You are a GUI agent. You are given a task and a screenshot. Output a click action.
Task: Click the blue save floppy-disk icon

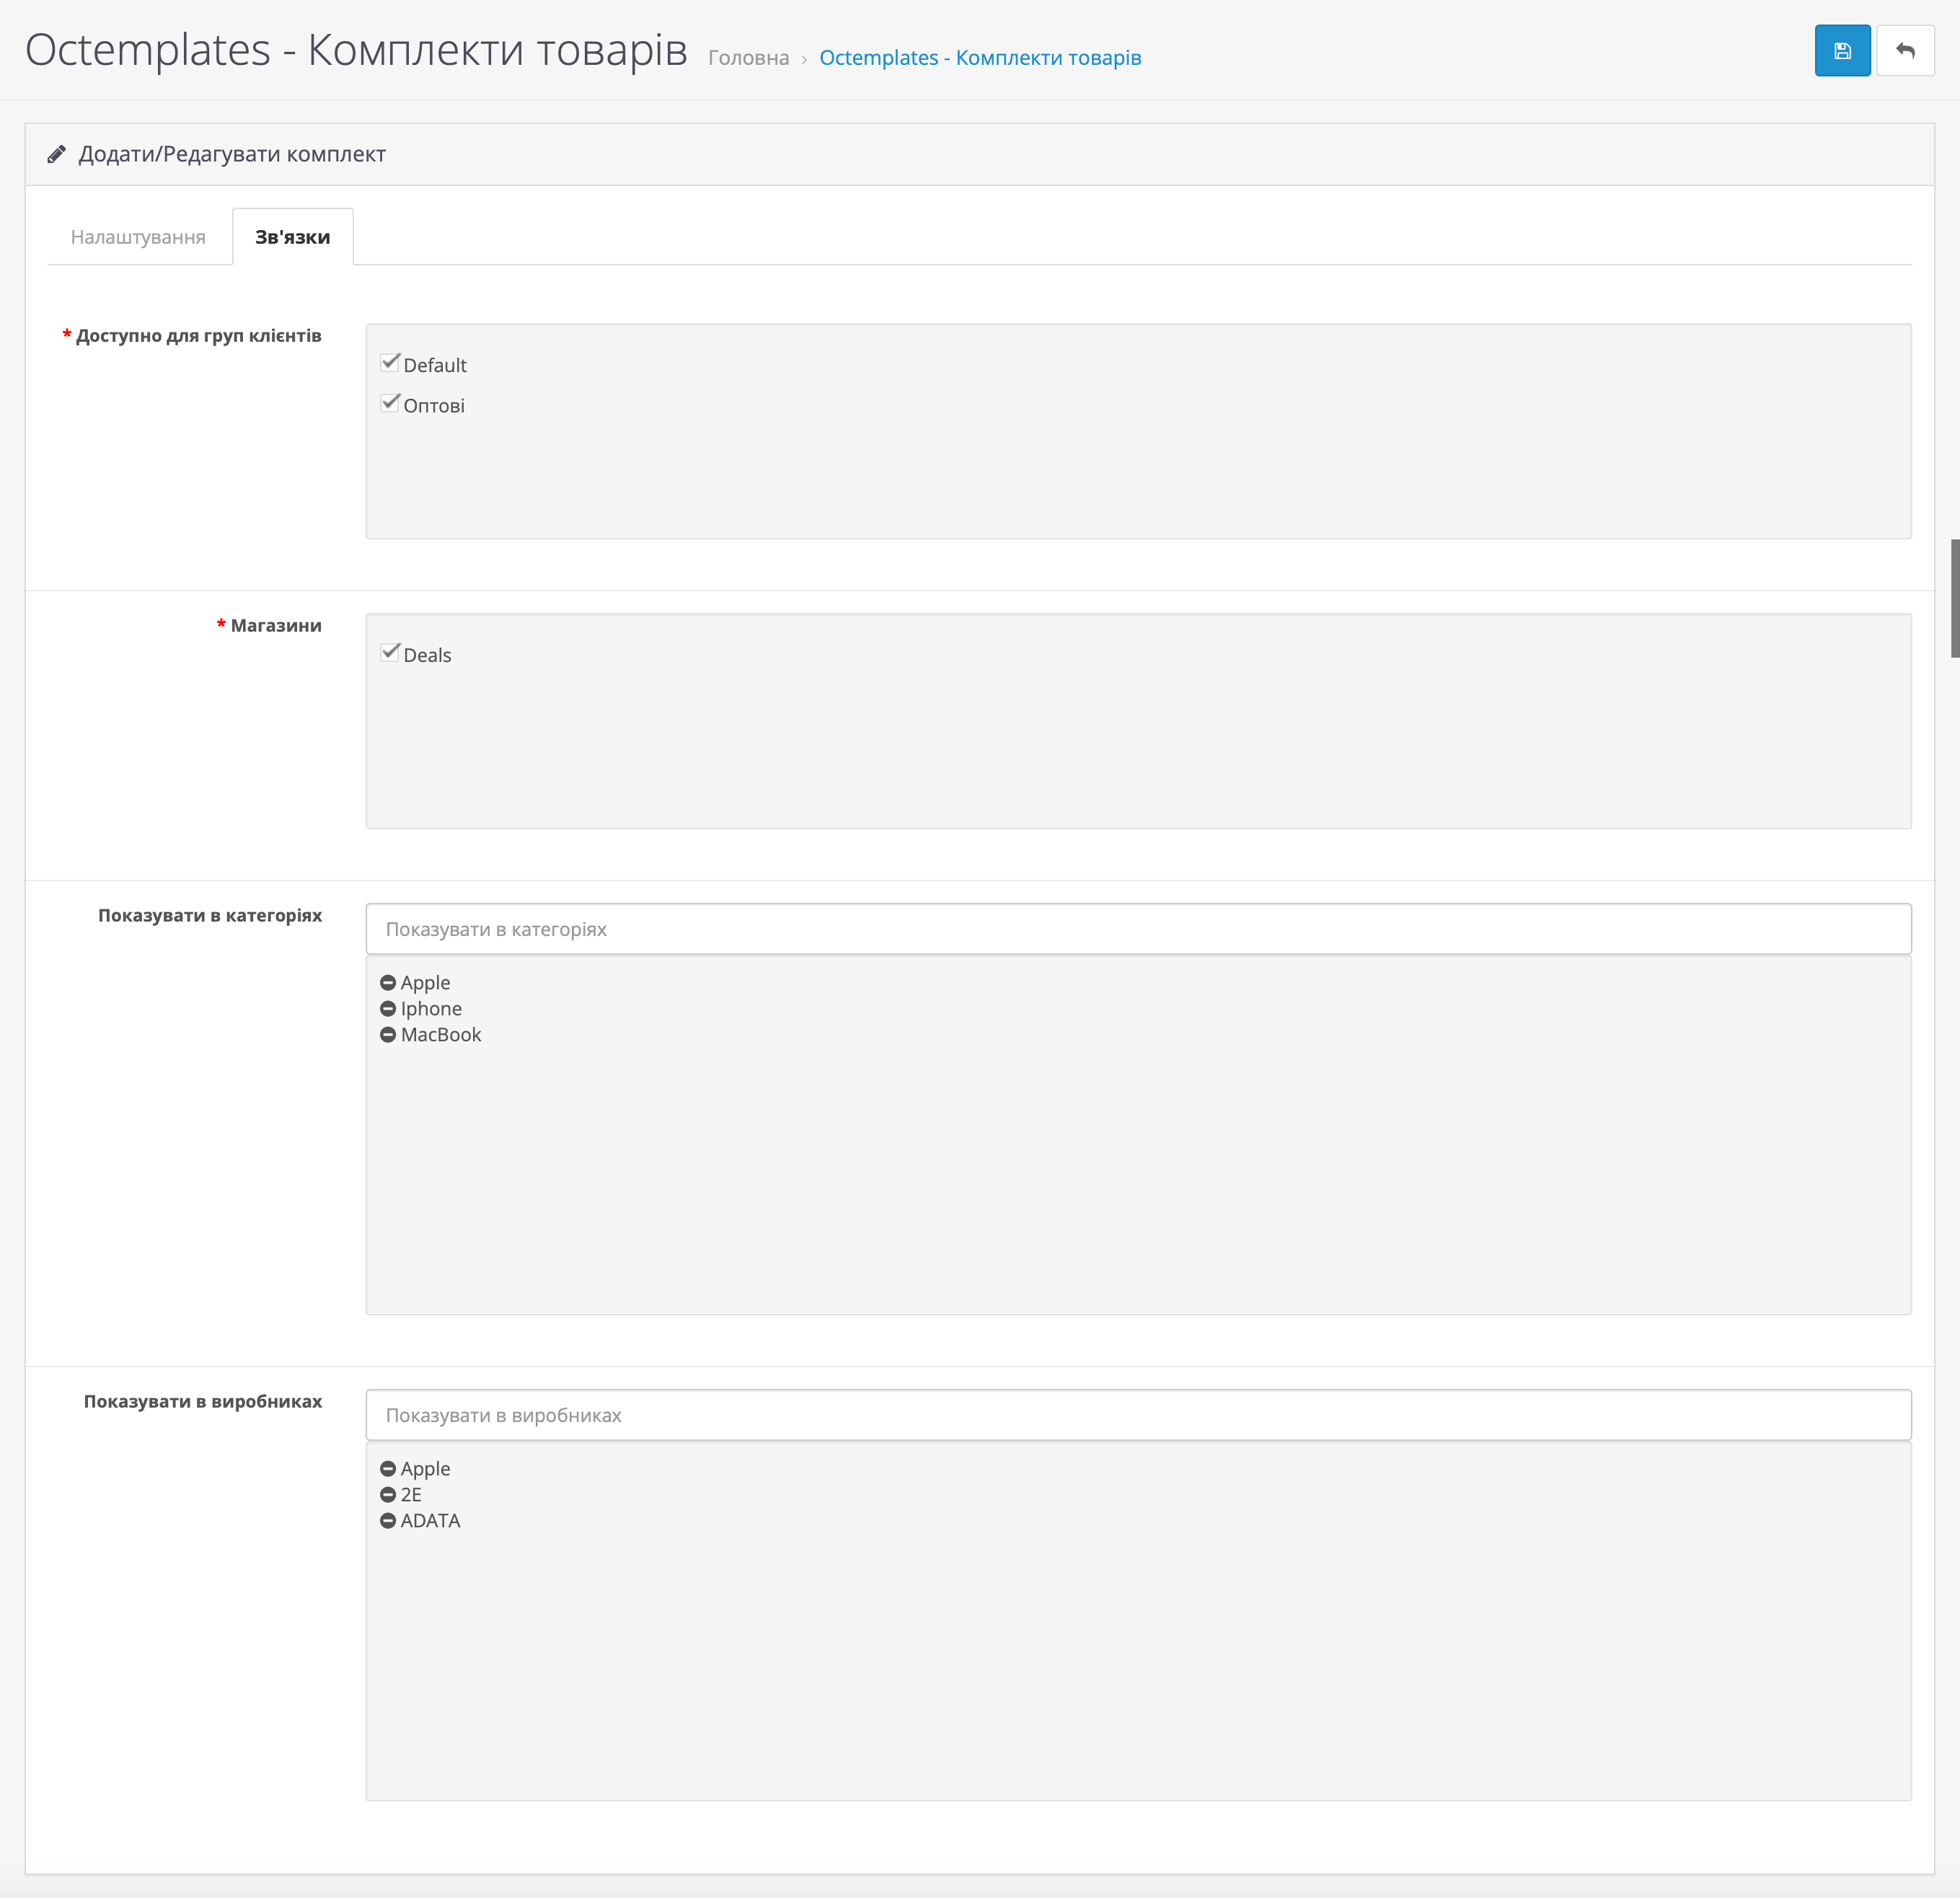(x=1842, y=51)
